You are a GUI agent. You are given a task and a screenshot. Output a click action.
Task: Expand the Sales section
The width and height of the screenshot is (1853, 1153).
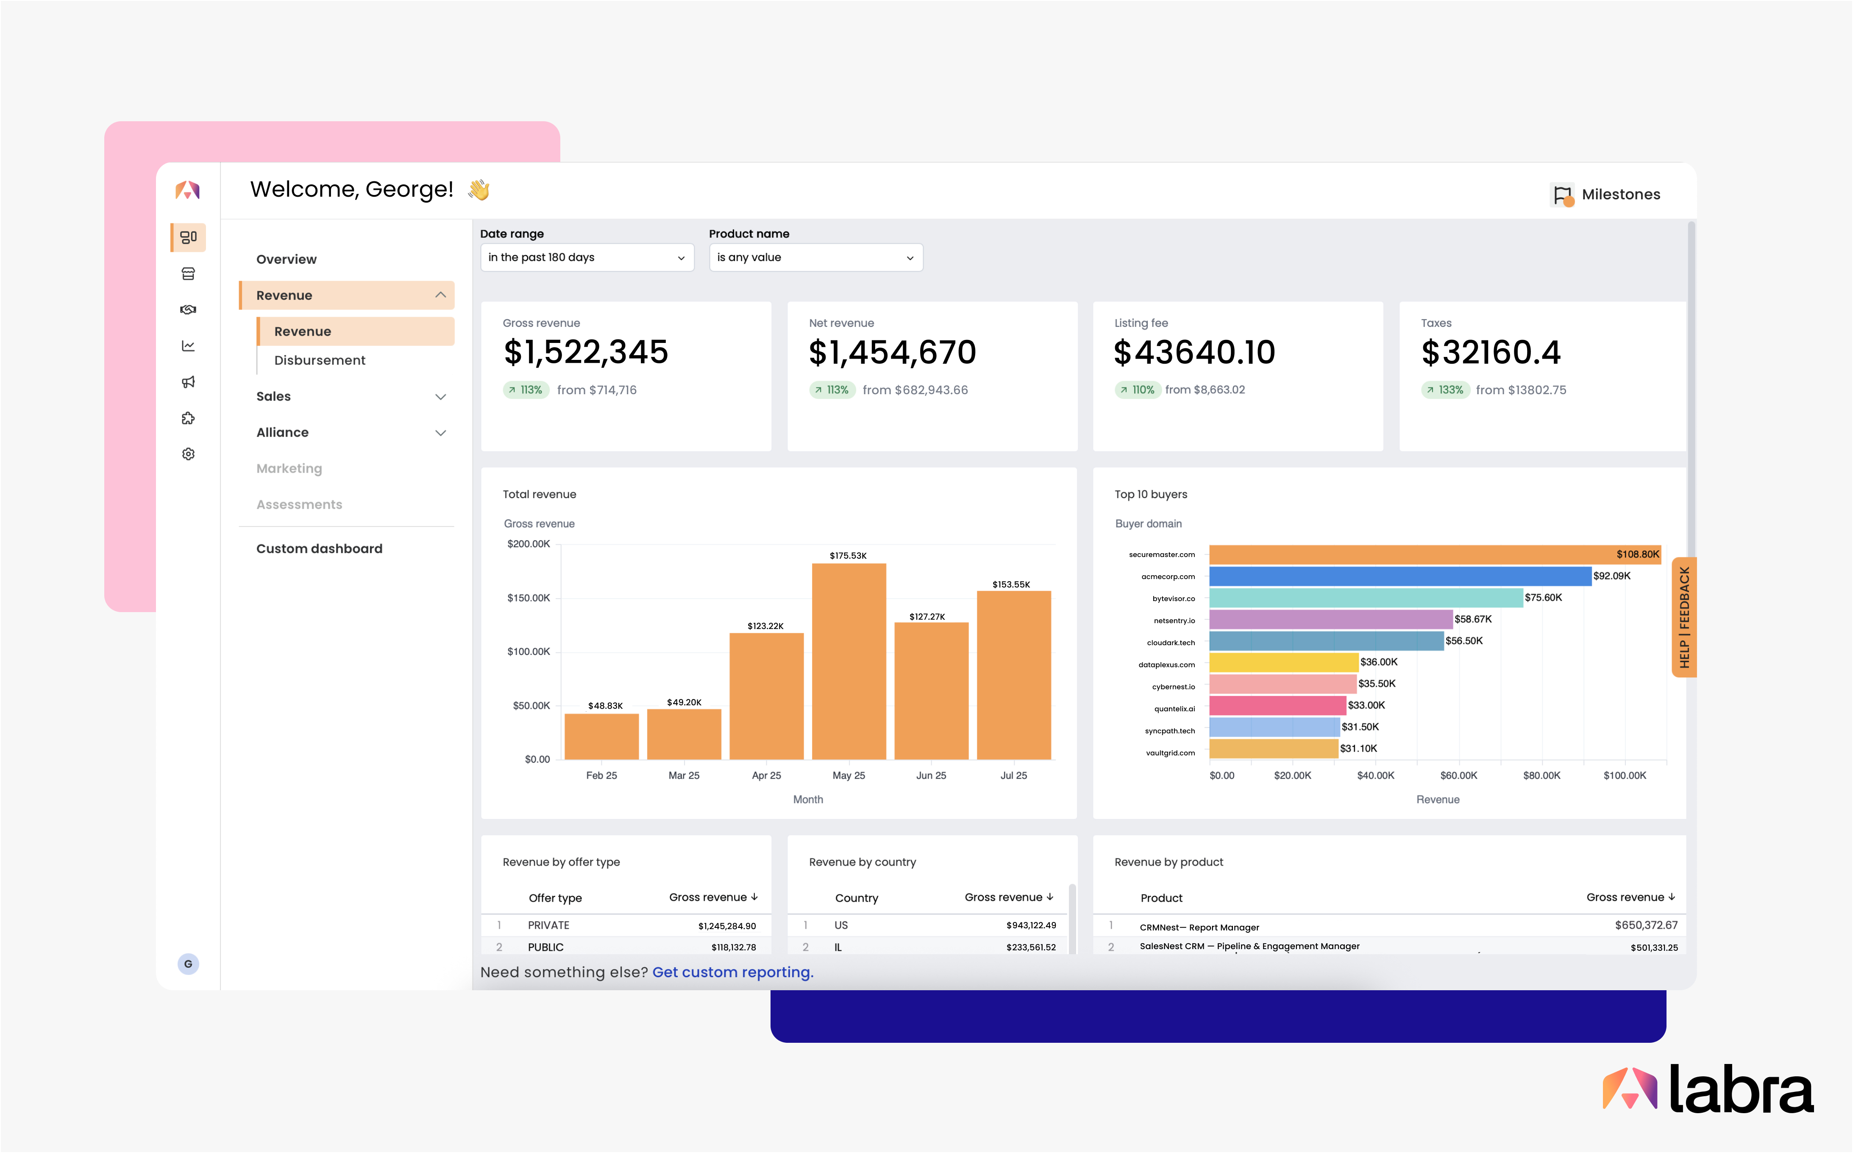click(349, 396)
